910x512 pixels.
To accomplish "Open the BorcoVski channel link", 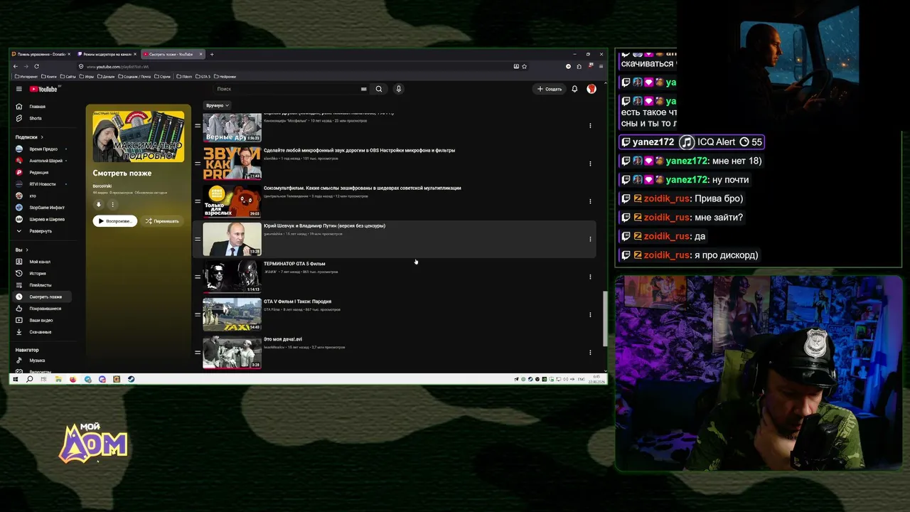I will point(102,186).
